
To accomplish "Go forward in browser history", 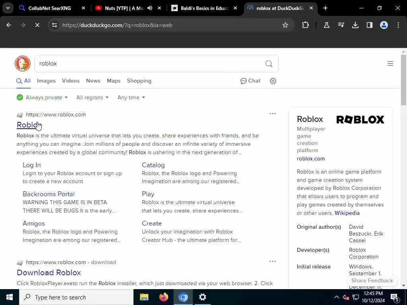I will point(23,25).
